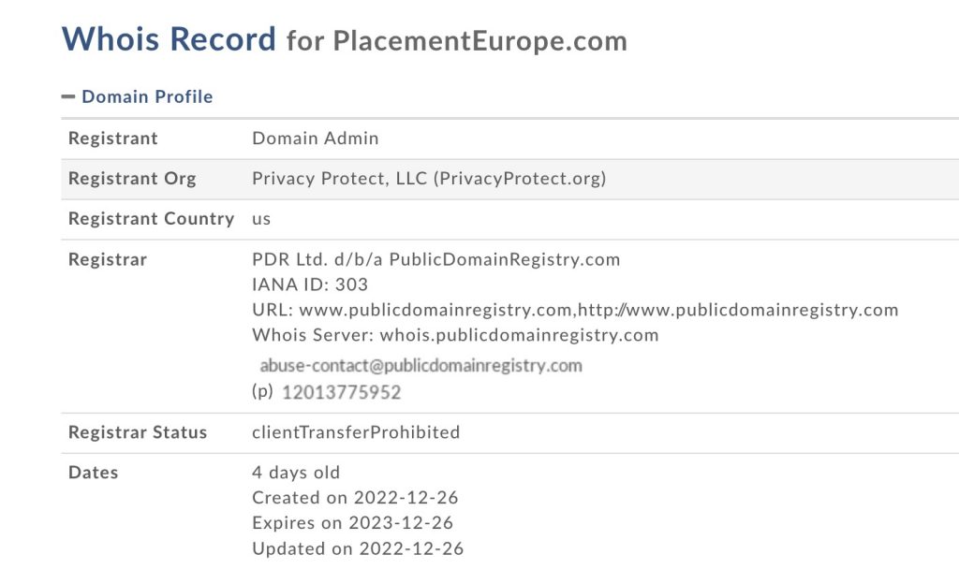Click the Whois Server whois.publicdomainregistry.com line
The height and width of the screenshot is (569, 959).
(x=455, y=335)
